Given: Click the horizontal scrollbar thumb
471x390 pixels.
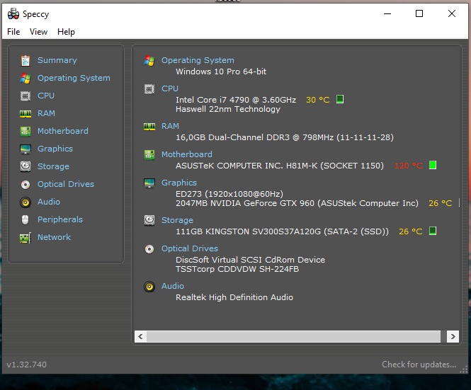Looking at the screenshot, I should (x=293, y=336).
